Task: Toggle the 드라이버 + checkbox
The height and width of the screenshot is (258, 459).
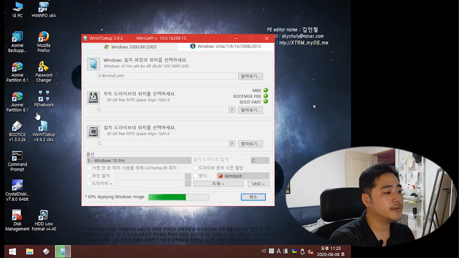Action: click(89, 183)
